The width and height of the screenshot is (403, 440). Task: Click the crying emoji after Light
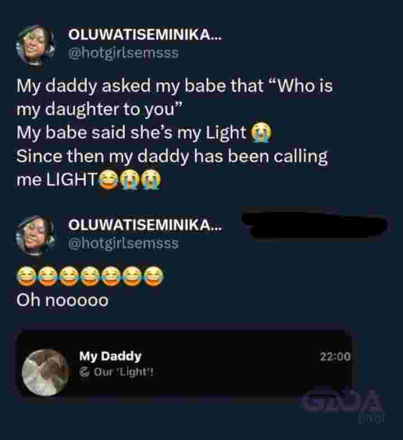tap(261, 132)
